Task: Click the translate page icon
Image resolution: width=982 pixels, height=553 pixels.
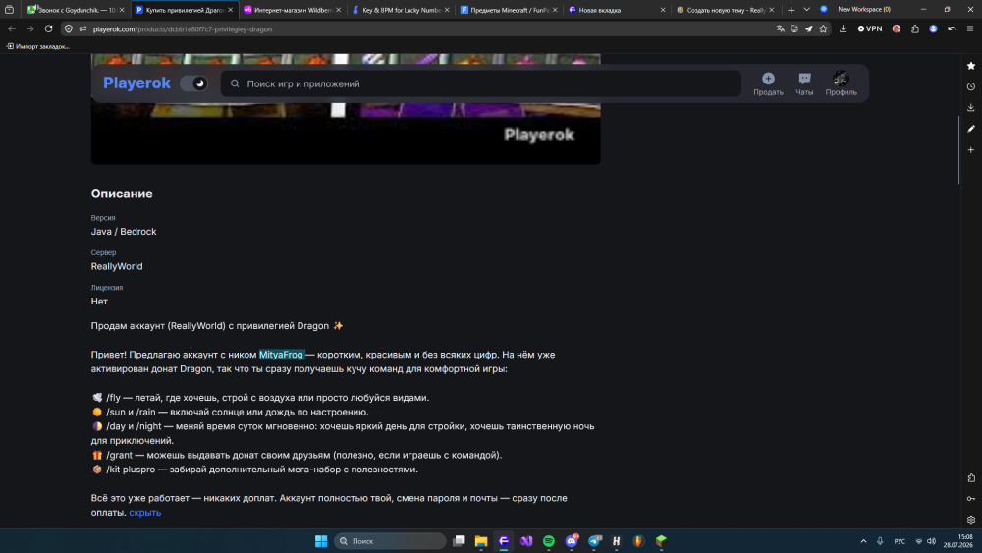Action: coord(781,28)
